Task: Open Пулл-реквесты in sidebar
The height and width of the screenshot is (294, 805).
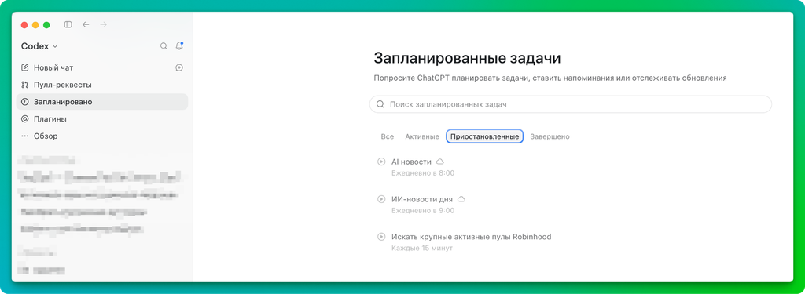Action: point(102,85)
